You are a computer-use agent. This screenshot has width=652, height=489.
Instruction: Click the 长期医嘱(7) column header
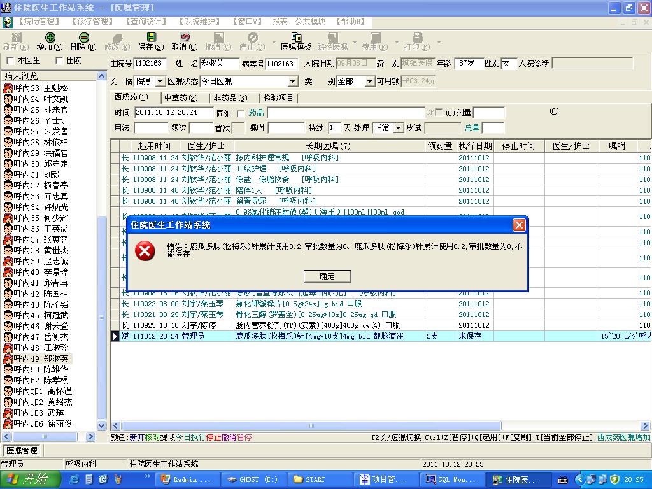[328, 146]
